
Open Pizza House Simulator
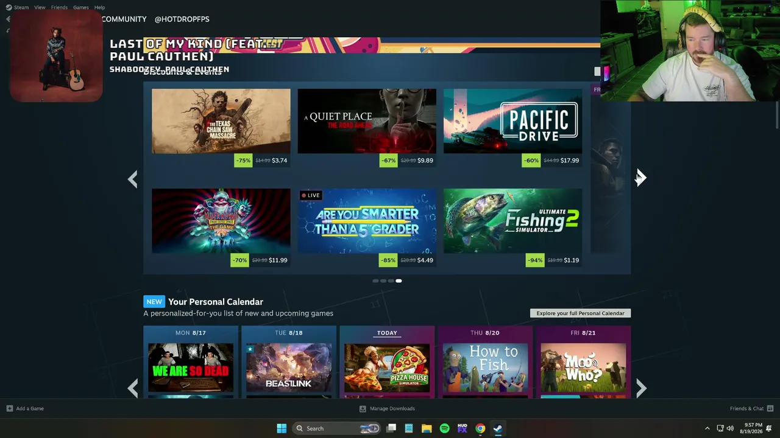tap(387, 367)
